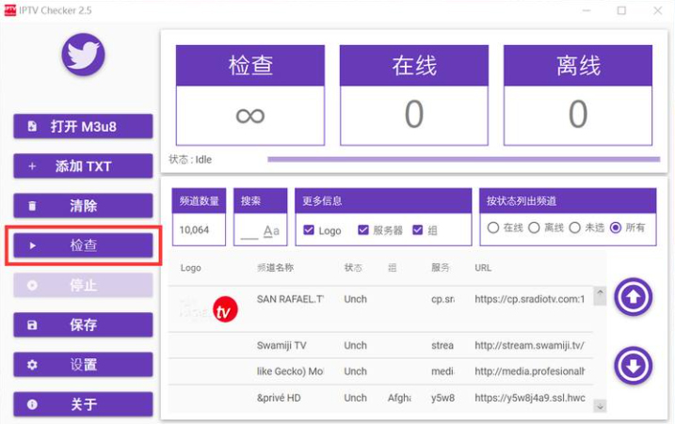Image resolution: width=675 pixels, height=425 pixels.
Task: Toggle the Logo checkbox
Action: click(x=309, y=230)
